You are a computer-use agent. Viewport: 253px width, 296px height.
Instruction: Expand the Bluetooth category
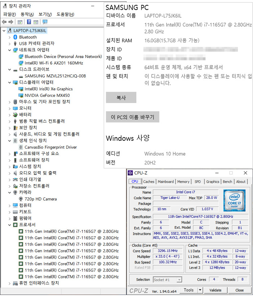pyautogui.click(x=9, y=37)
